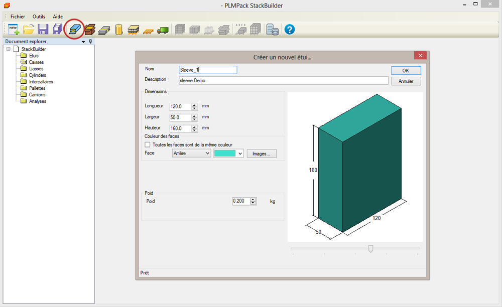Decrease Largeur with the down arrow
This screenshot has height=307, width=502.
[194, 119]
